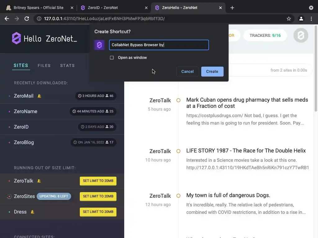Click the Hello ZeroNet logo
318x238 pixels.
pos(44,38)
